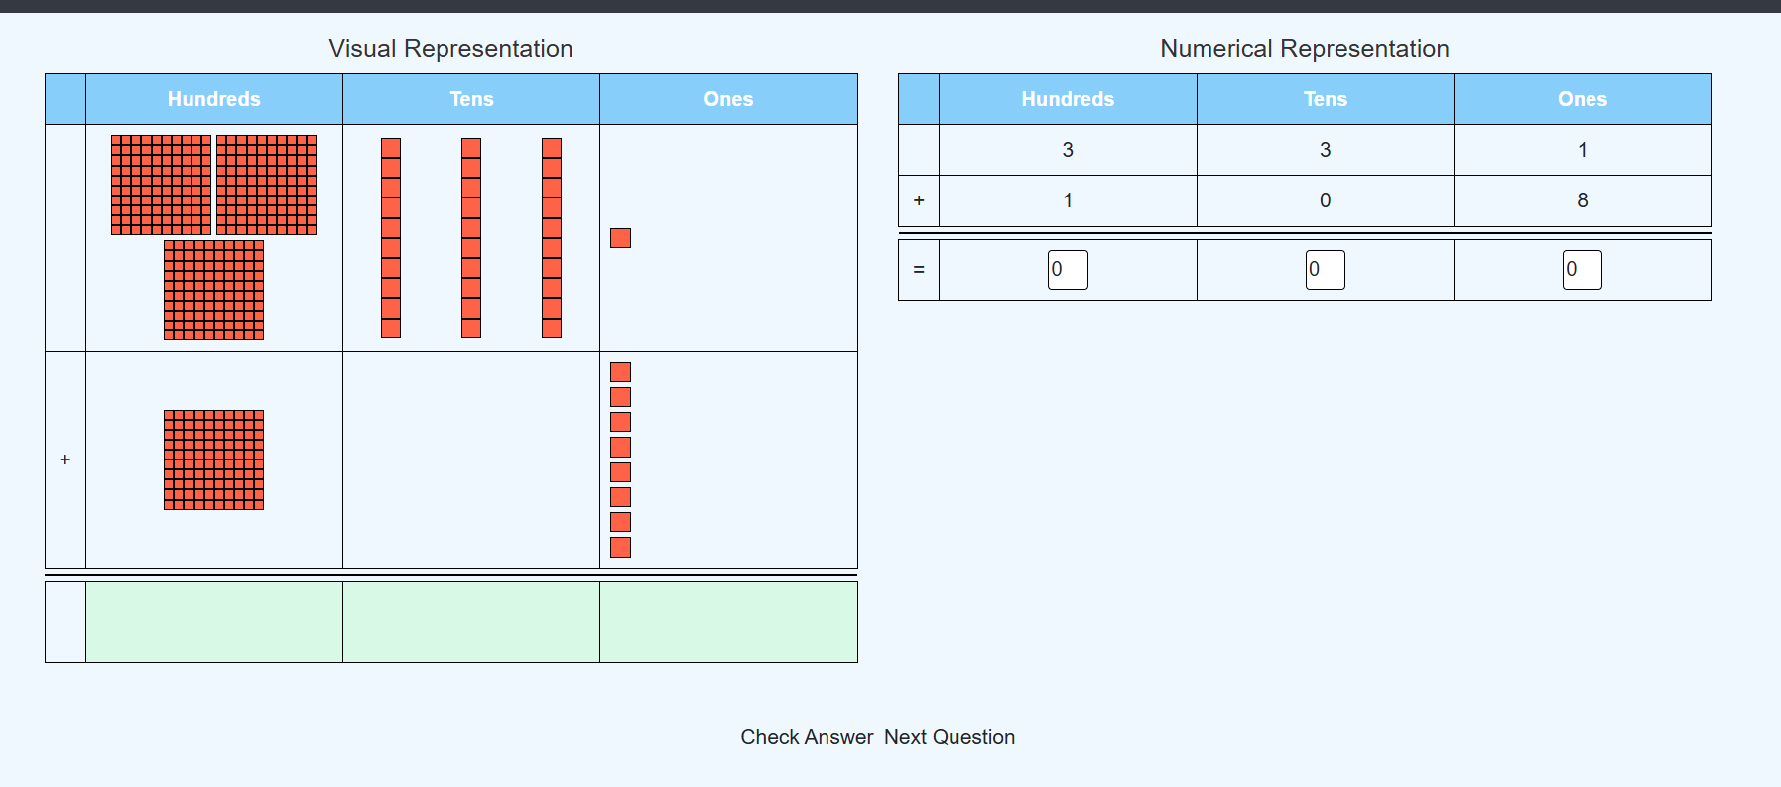Select the green result cell under Hundreds
The height and width of the screenshot is (787, 1781).
(x=213, y=621)
